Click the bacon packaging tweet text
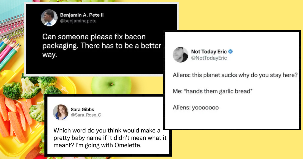 pos(101,46)
